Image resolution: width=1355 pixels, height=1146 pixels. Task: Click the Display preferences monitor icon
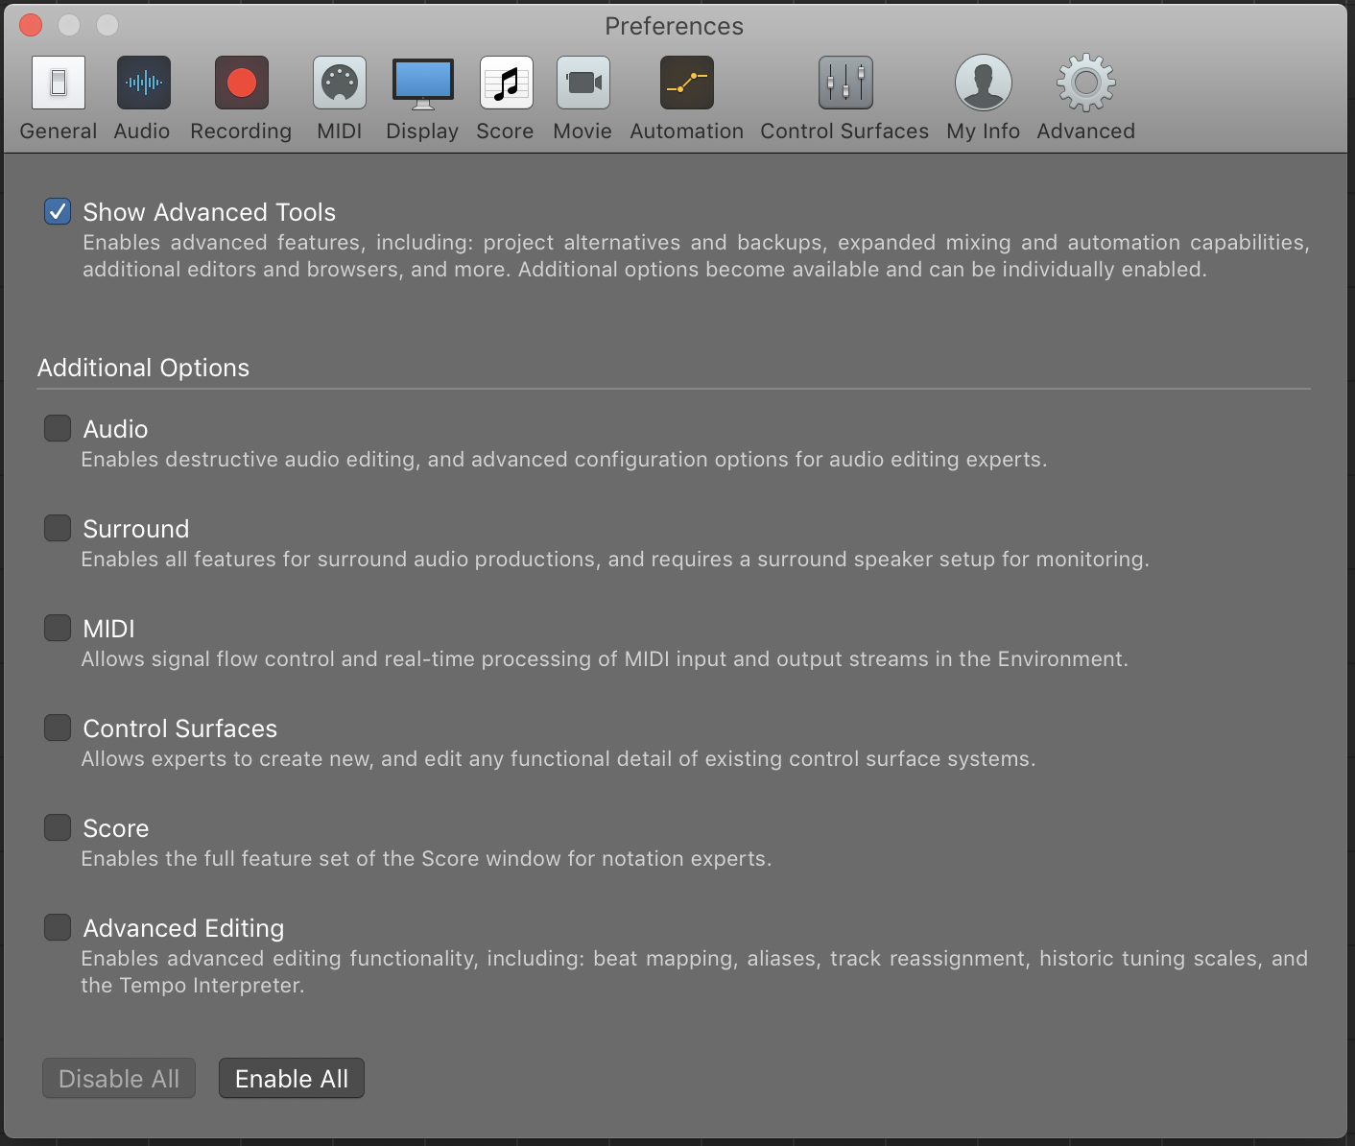[x=422, y=83]
